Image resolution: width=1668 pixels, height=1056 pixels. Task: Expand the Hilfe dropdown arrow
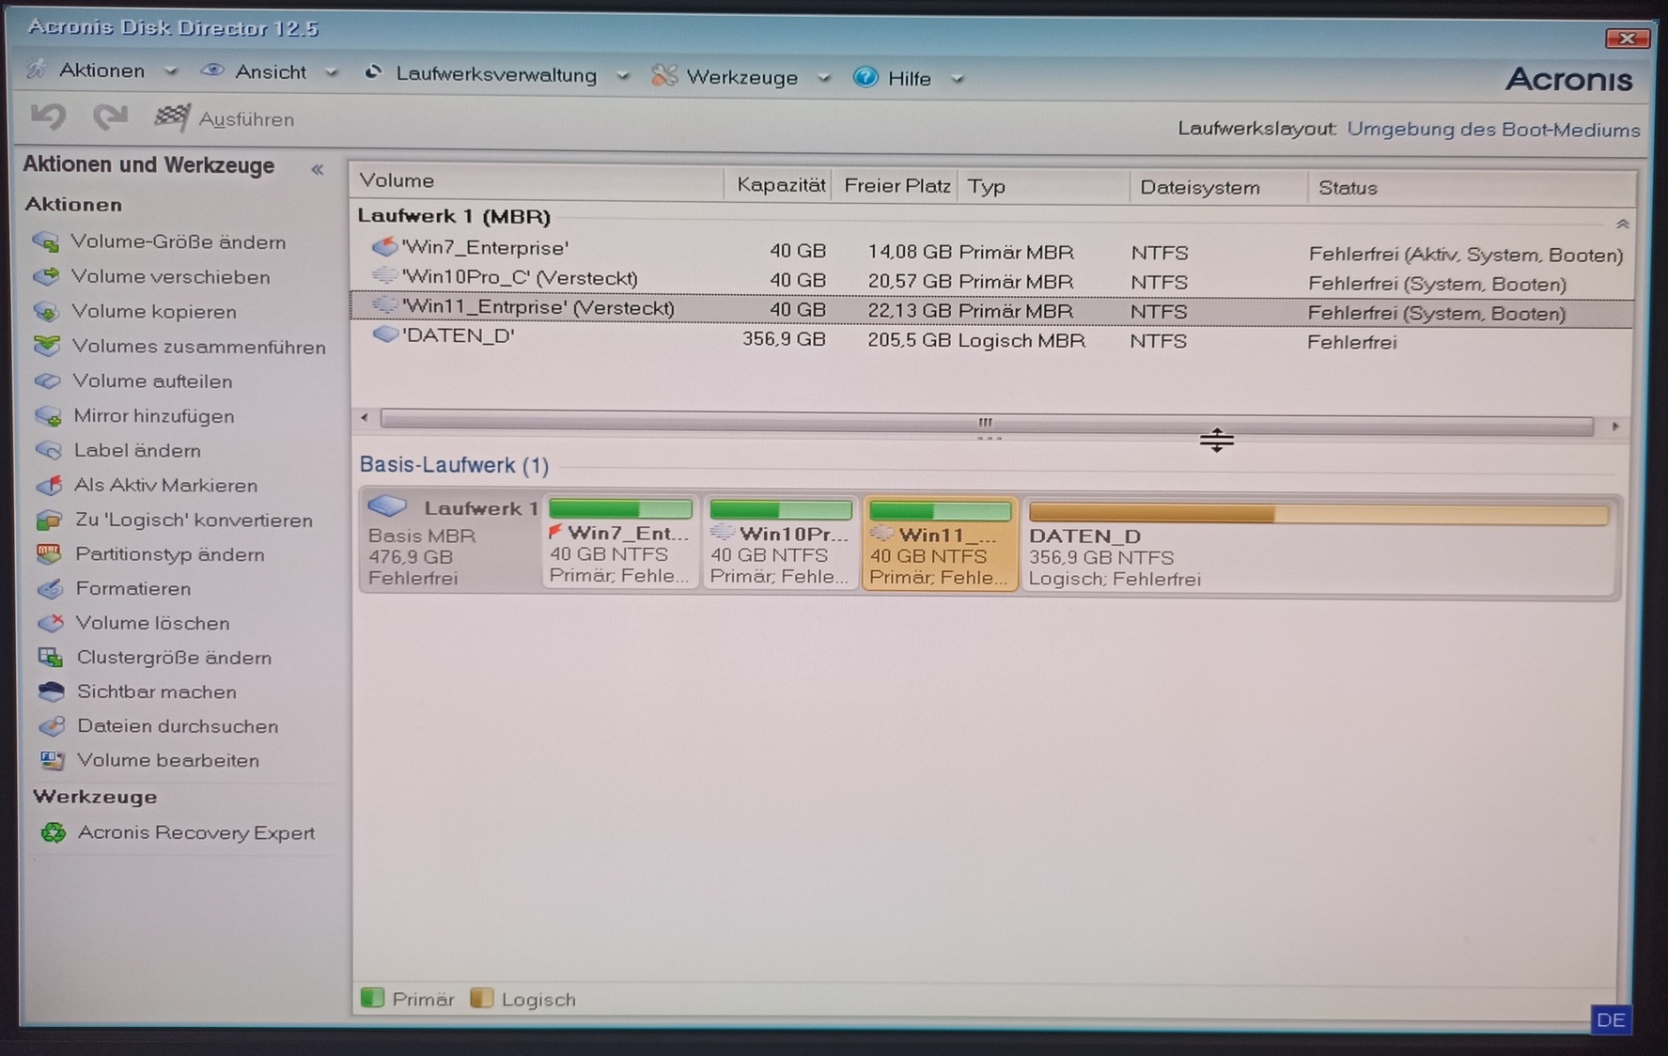957,80
